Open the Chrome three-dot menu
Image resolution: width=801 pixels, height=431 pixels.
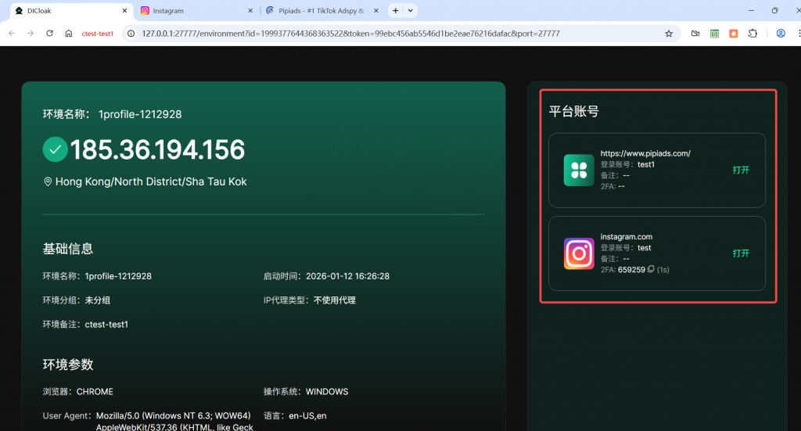click(796, 34)
